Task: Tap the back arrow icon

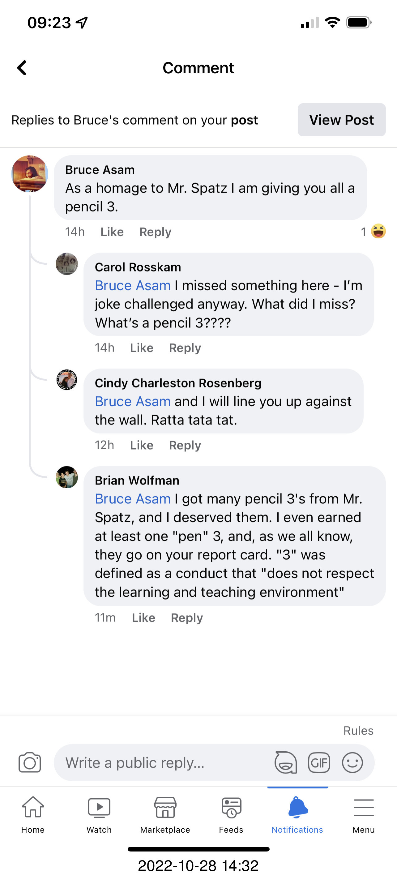Action: tap(22, 68)
